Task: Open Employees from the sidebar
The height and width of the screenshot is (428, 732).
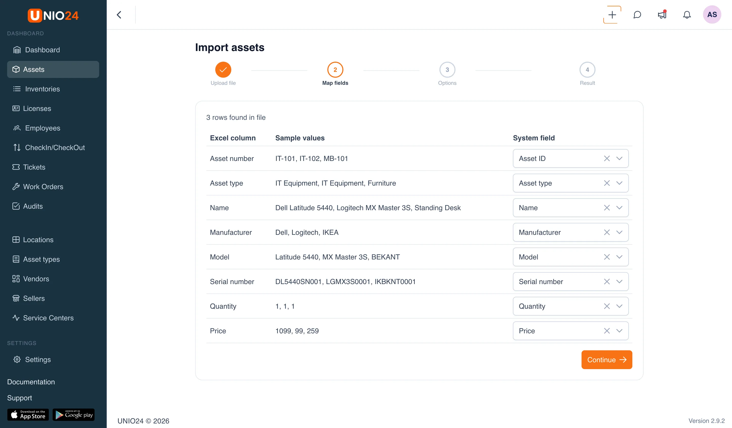Action: 53,128
